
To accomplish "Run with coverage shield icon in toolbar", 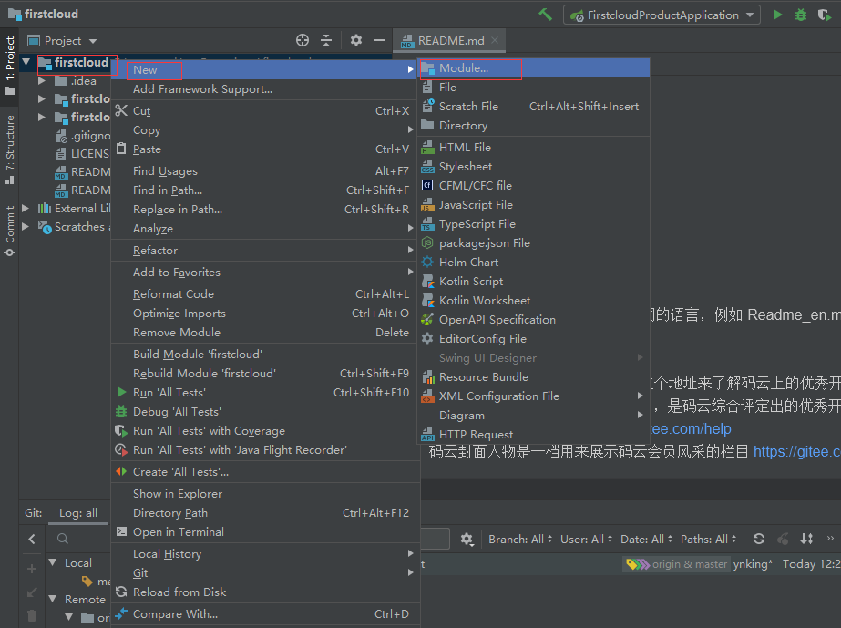I will pos(824,15).
